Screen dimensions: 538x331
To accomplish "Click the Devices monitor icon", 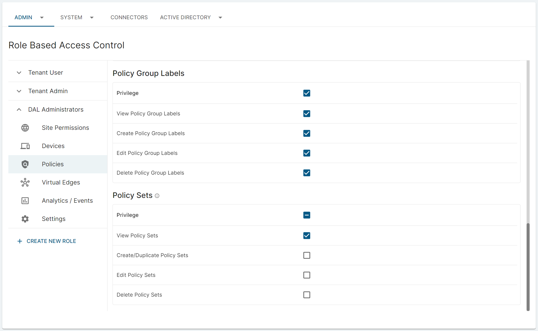I will pos(25,146).
